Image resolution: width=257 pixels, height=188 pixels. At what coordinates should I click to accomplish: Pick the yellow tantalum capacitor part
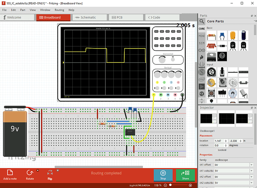[x=233, y=36]
